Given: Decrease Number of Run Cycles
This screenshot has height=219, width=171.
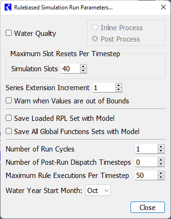Looking at the screenshot, I should [x=161, y=151].
